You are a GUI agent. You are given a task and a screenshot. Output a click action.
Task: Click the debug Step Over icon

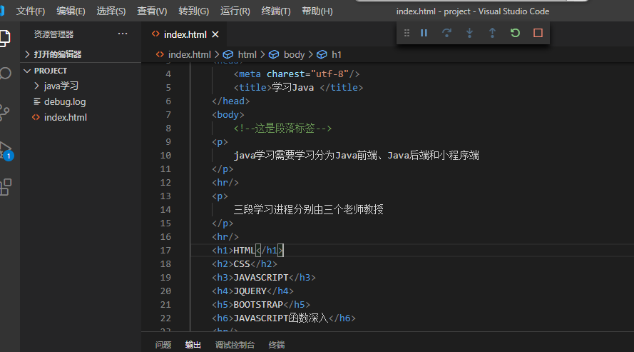click(x=446, y=33)
